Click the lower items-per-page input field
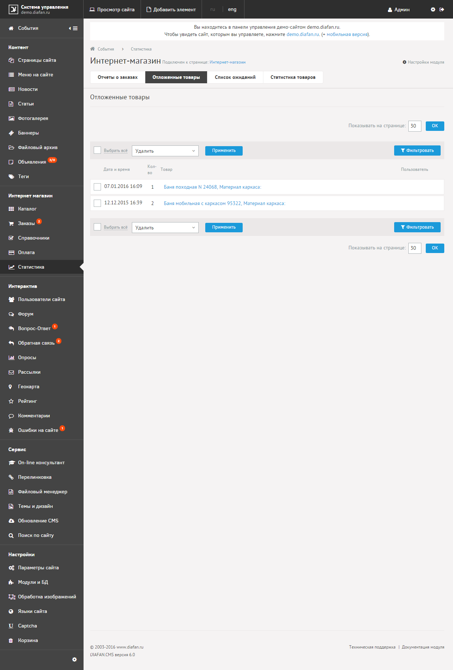Viewport: 453px width, 670px height. click(x=415, y=248)
